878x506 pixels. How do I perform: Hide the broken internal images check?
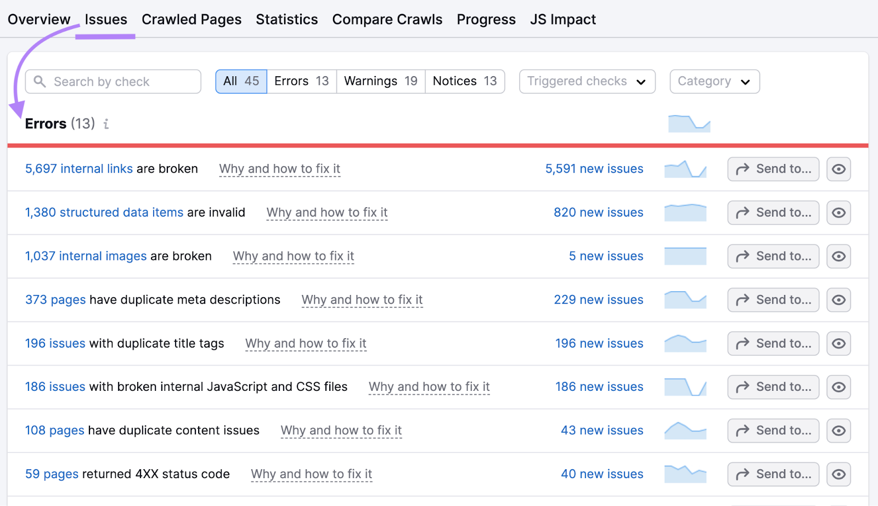pos(838,256)
